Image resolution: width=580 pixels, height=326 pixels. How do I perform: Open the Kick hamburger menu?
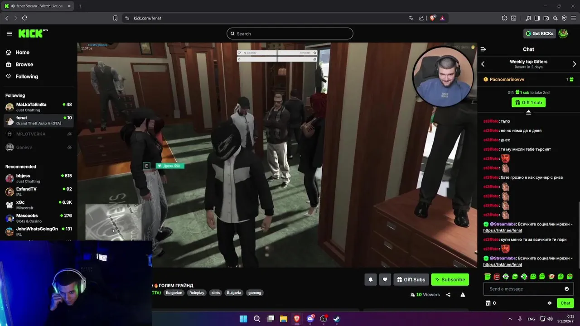pos(10,34)
